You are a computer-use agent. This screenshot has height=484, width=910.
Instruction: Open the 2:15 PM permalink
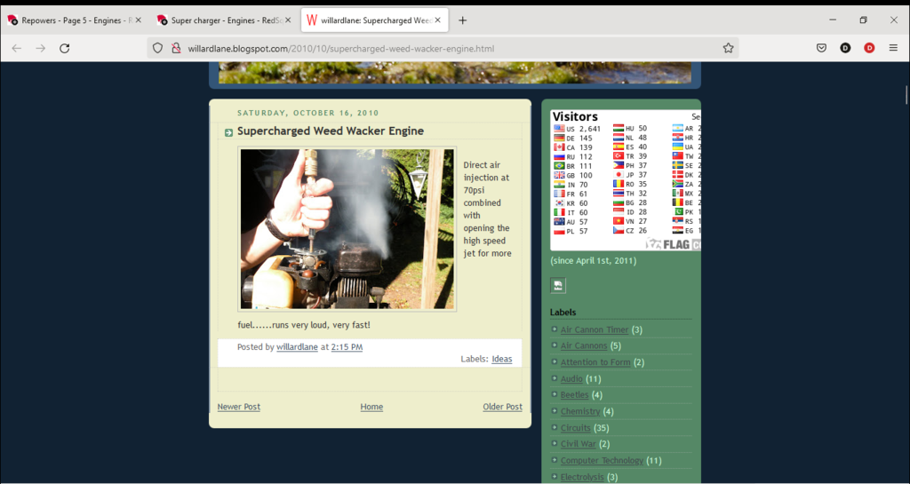(x=347, y=346)
